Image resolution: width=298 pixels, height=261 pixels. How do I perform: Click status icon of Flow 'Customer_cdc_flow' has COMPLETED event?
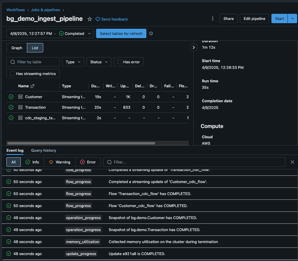pyautogui.click(x=9, y=206)
